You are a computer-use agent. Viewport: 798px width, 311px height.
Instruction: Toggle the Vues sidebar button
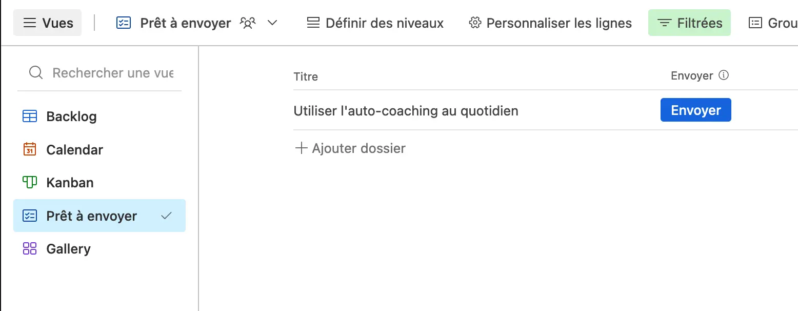[48, 23]
